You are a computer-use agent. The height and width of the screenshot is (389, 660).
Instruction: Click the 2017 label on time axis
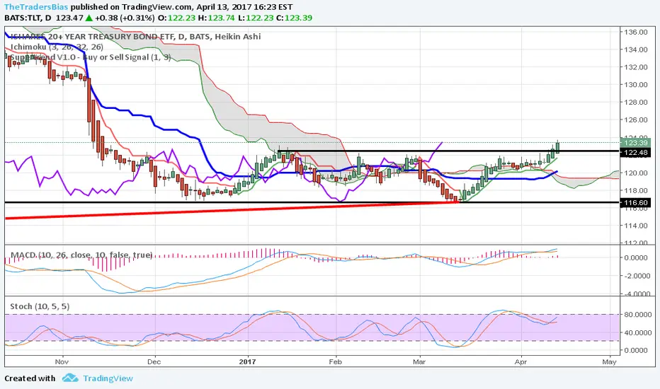[248, 361]
